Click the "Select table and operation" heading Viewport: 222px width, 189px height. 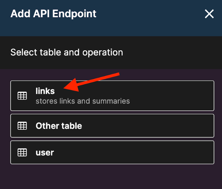coord(67,52)
